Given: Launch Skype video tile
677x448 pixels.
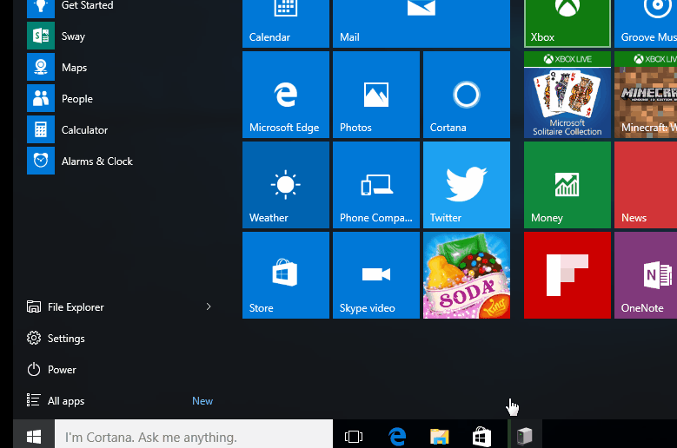Looking at the screenshot, I should pos(375,274).
